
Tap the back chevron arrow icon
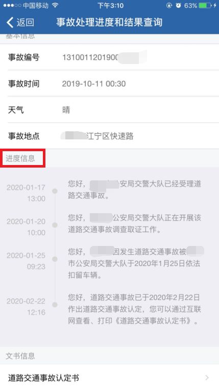10,23
